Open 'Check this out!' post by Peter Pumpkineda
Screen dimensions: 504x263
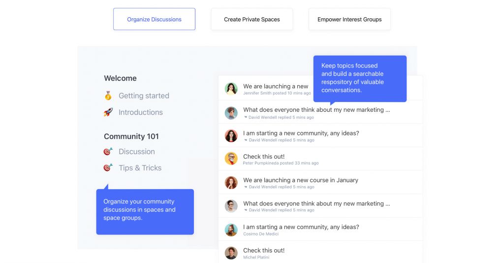(x=264, y=157)
